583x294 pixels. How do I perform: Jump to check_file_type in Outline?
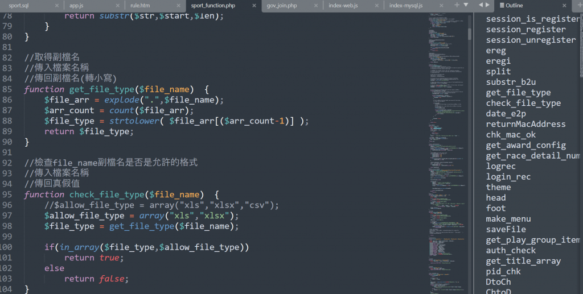click(523, 103)
